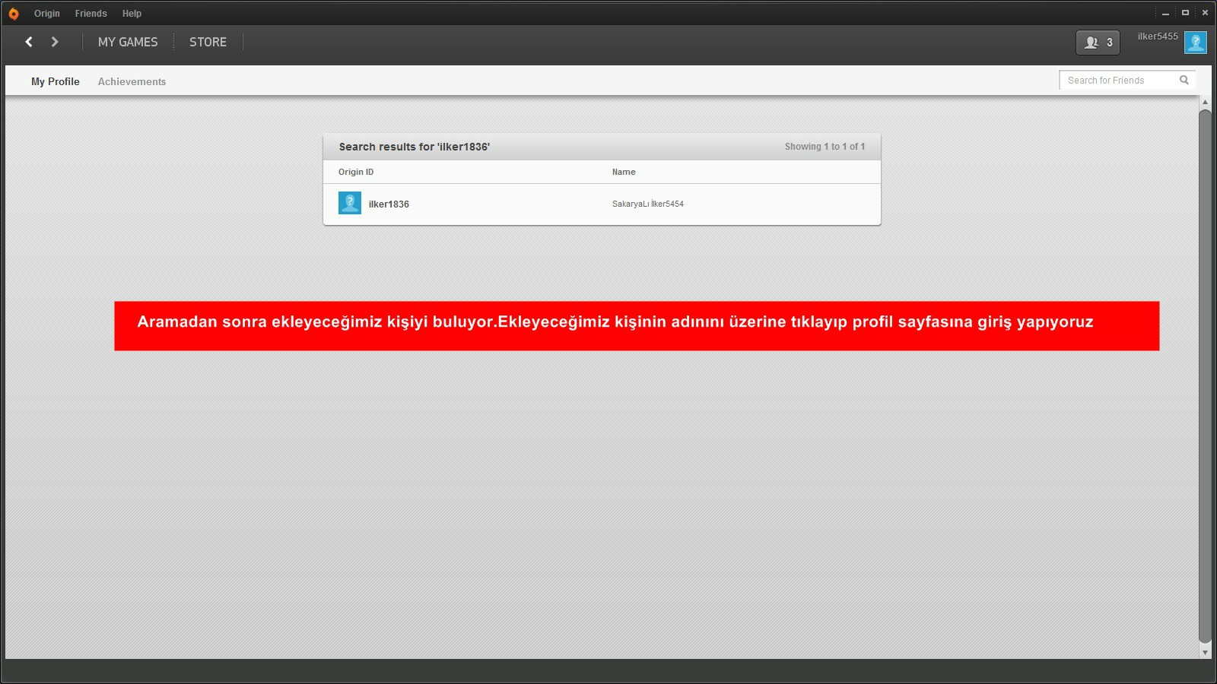Switch to the My Profile tab
1217x684 pixels.
[x=55, y=81]
